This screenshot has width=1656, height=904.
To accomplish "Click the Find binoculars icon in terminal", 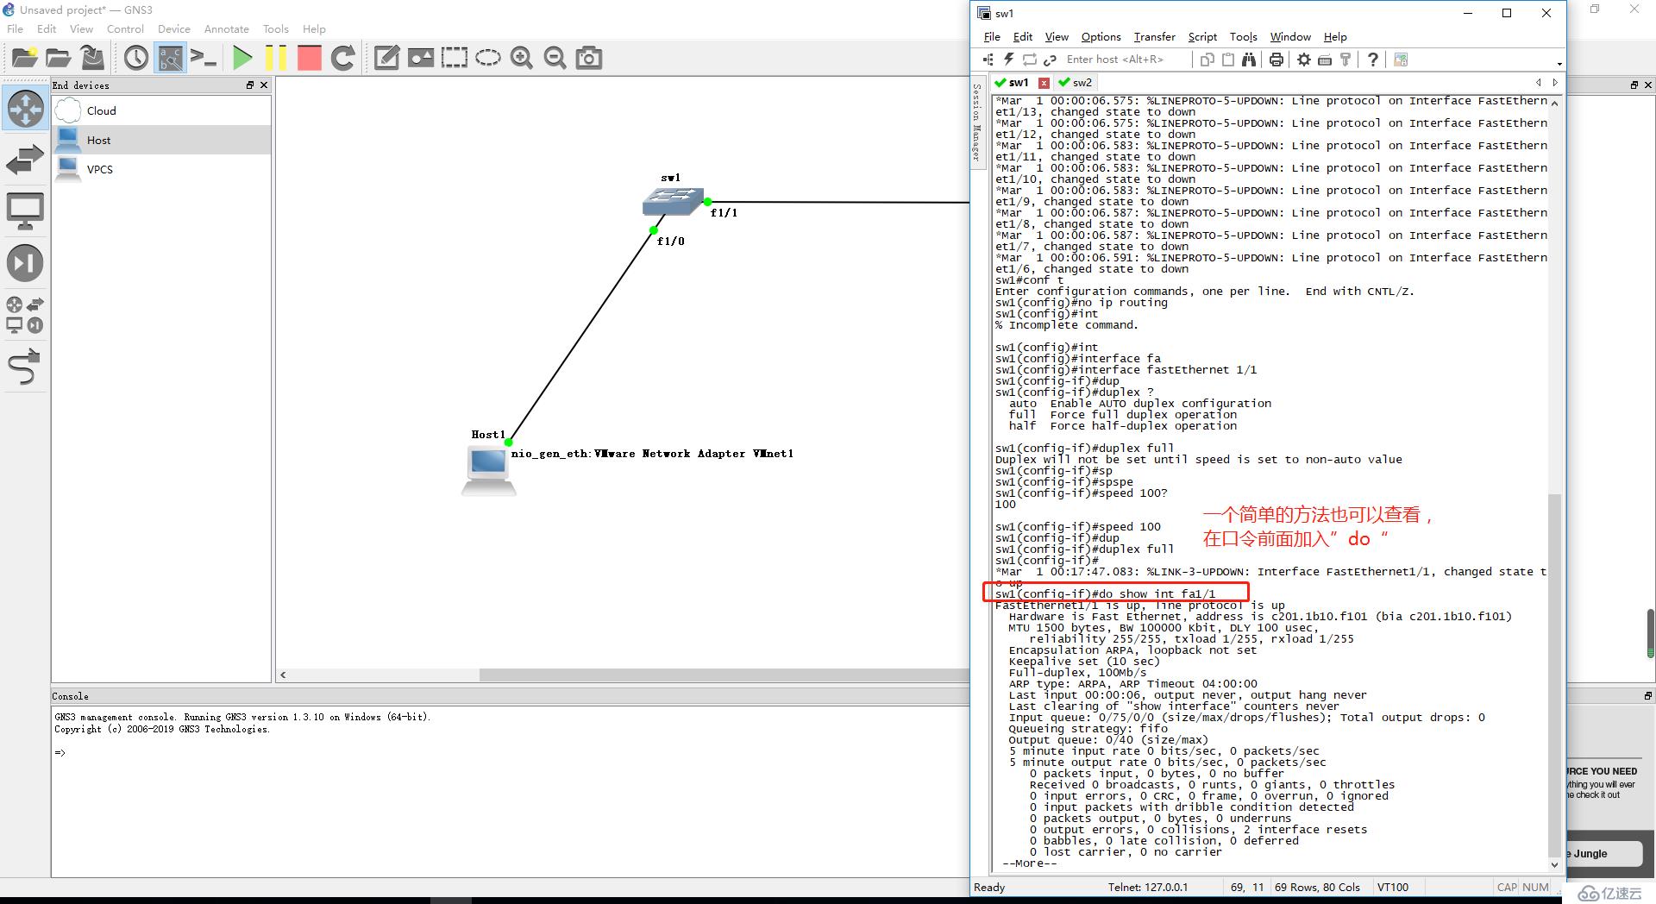I will click(x=1249, y=60).
